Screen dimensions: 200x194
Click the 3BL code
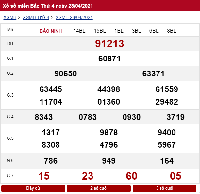coord(136,31)
